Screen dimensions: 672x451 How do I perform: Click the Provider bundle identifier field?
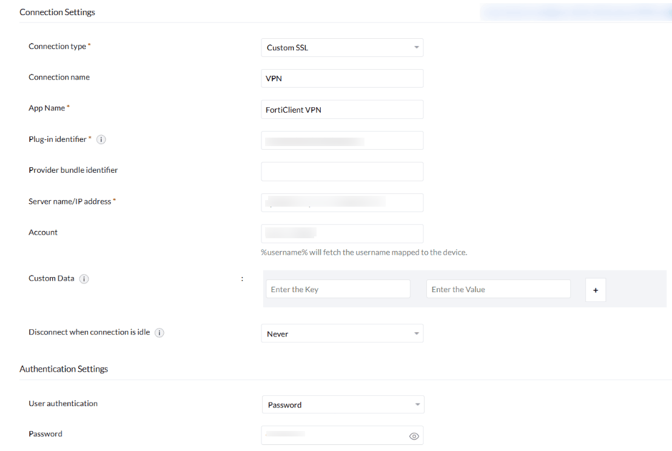[x=342, y=172]
